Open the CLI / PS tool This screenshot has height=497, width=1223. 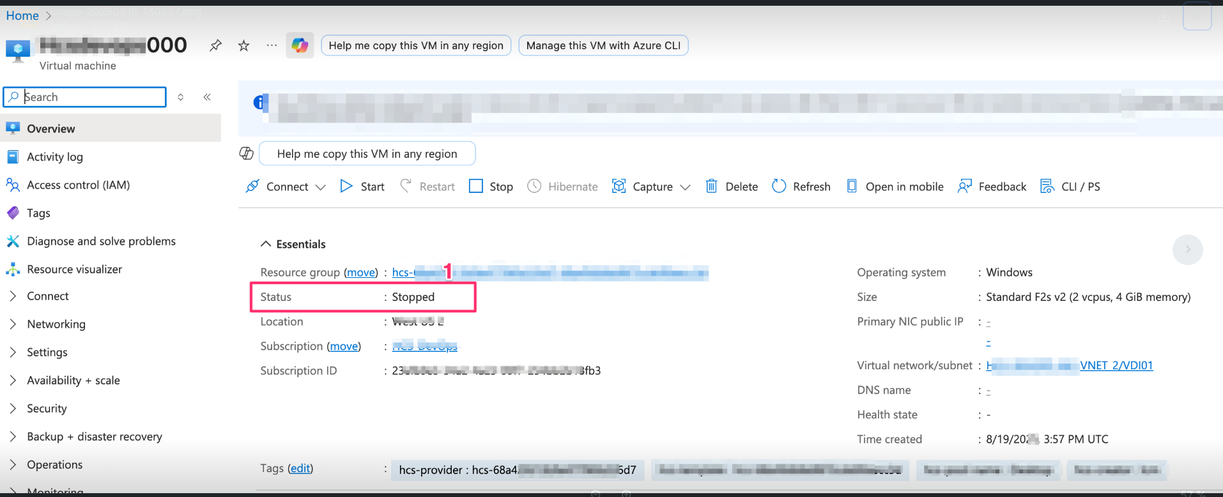1070,187
